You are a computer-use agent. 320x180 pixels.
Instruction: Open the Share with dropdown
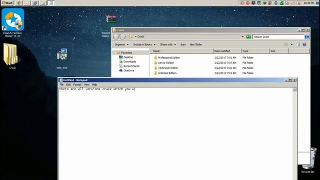tap(168, 44)
